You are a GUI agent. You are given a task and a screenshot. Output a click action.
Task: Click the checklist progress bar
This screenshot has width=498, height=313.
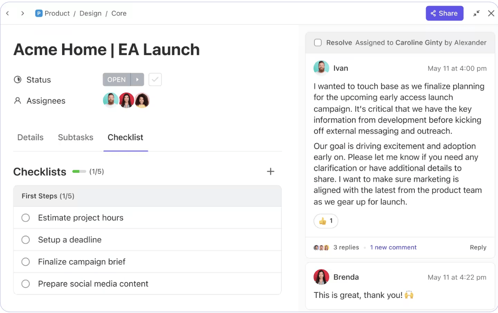coord(79,172)
